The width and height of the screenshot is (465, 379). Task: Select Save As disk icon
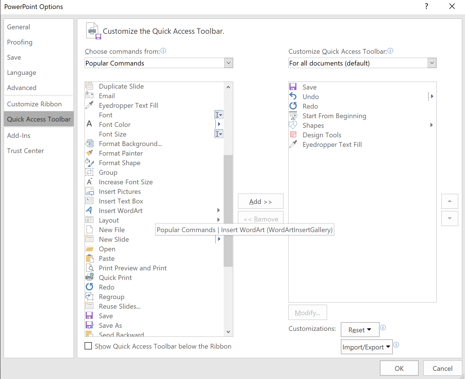tap(89, 325)
